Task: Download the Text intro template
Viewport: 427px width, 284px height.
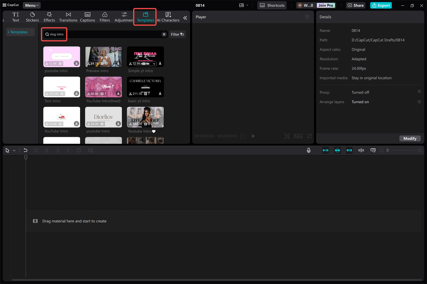Action: click(x=76, y=94)
